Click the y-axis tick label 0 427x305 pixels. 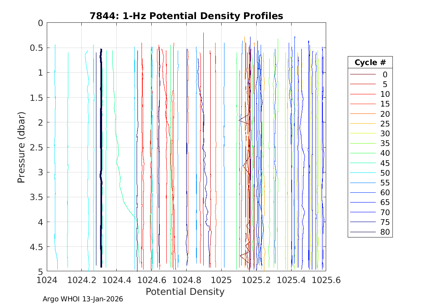coord(40,23)
